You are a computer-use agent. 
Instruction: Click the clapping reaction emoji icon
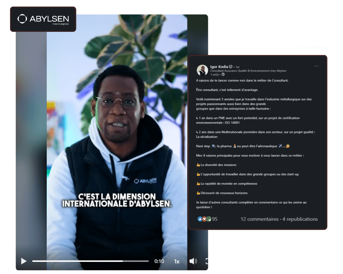click(x=209, y=219)
